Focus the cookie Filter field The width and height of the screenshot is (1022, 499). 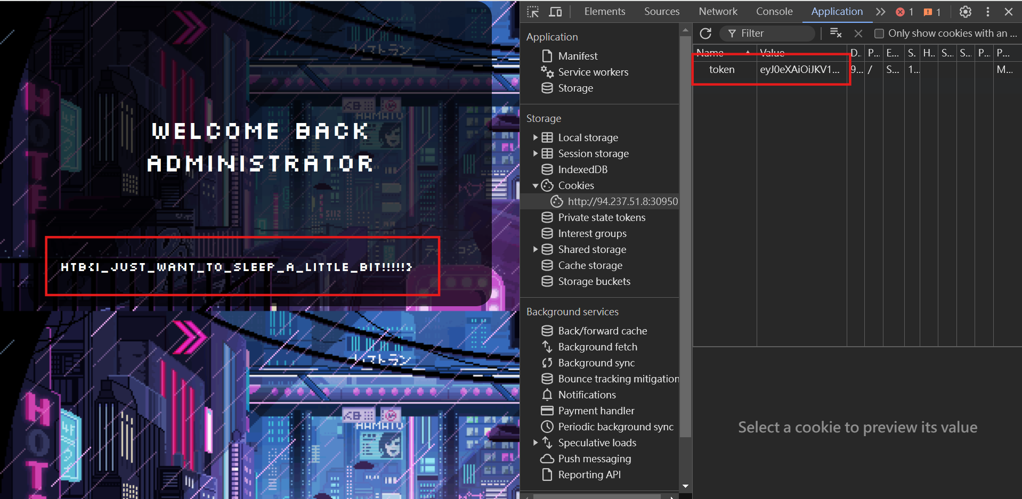tap(767, 34)
